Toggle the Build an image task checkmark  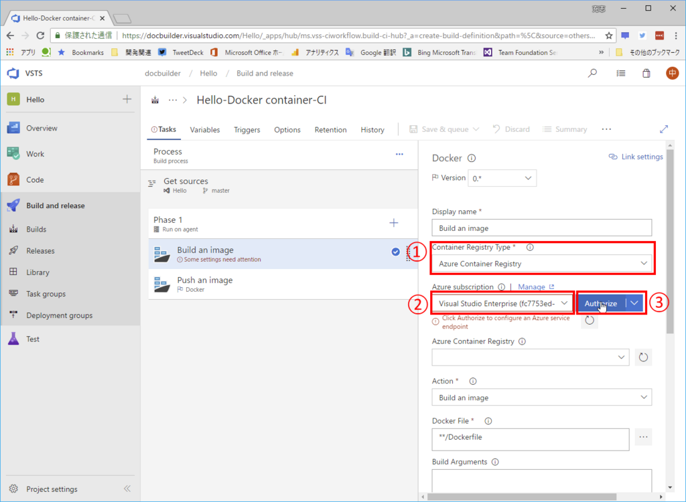click(x=395, y=252)
